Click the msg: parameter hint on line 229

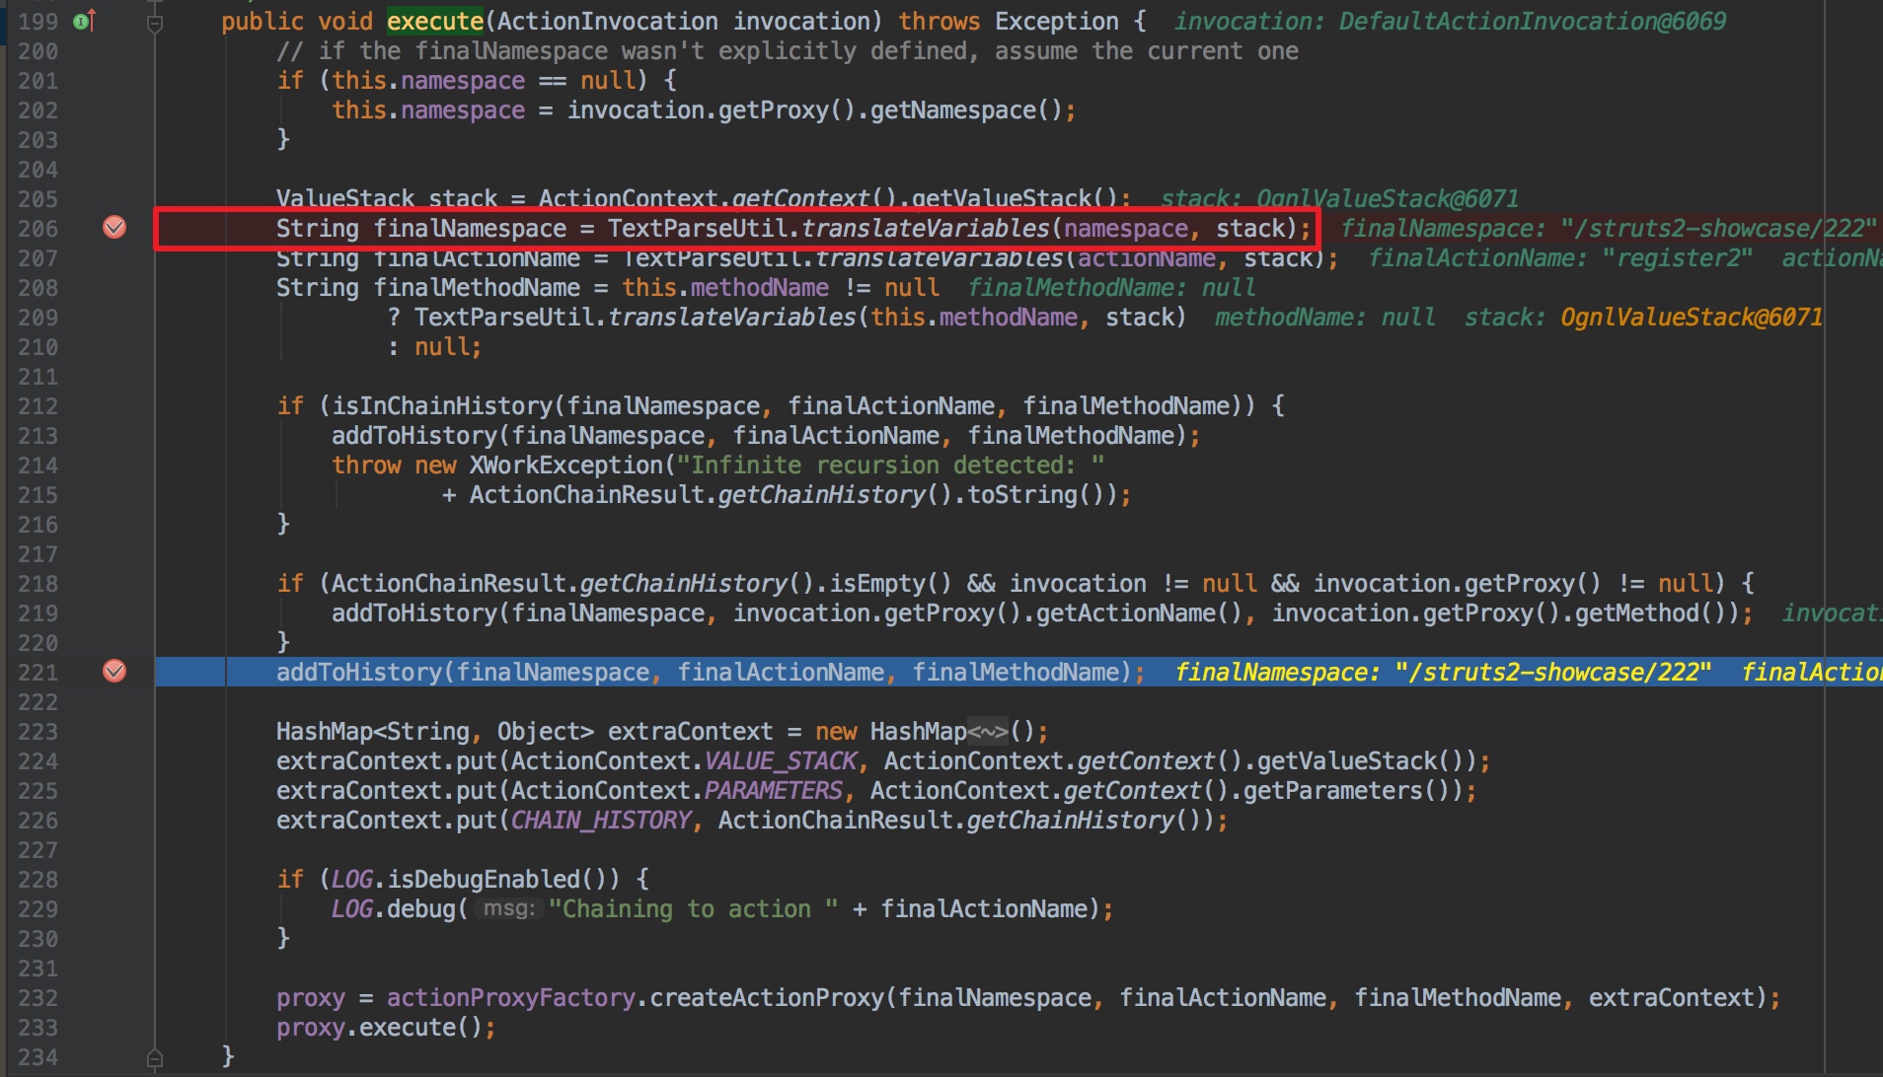[x=509, y=908]
